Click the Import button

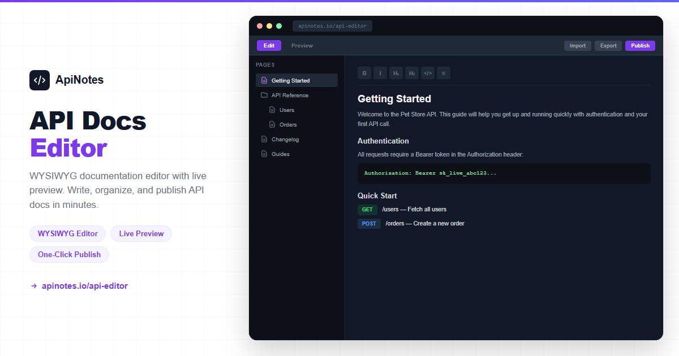(577, 46)
